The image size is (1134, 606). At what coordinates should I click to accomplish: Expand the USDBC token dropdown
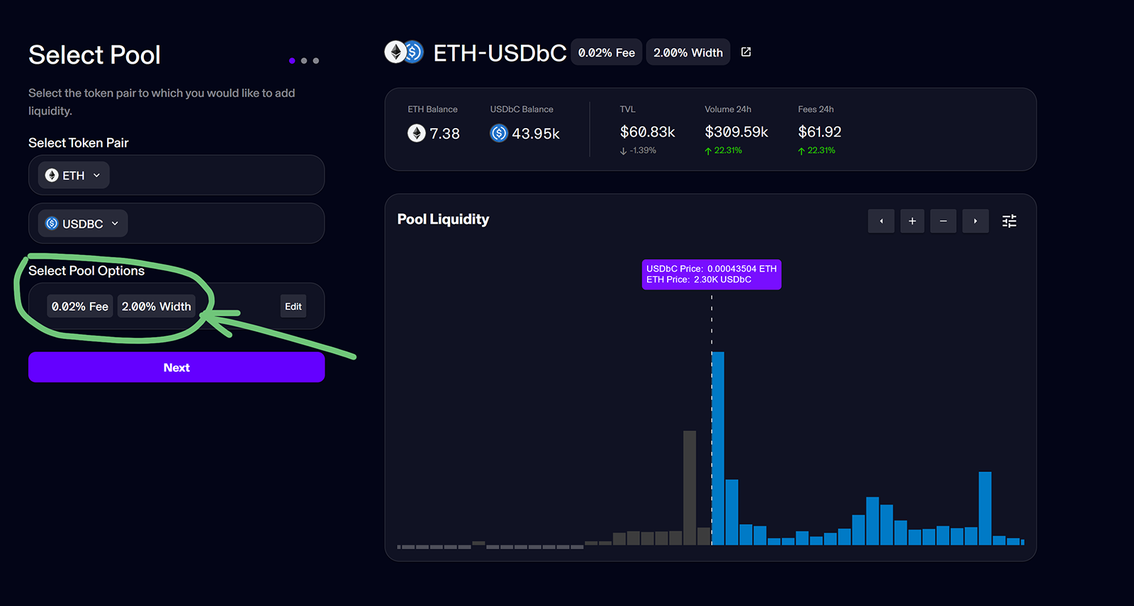(x=83, y=224)
